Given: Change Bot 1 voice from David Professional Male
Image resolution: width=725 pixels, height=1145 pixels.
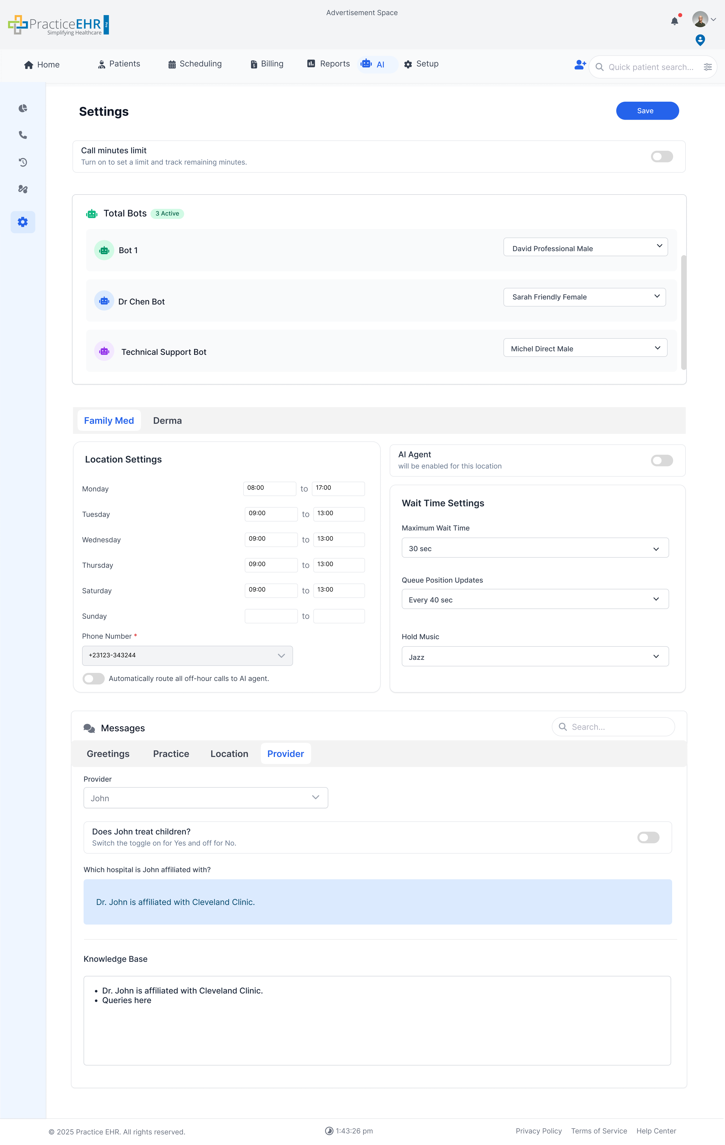Looking at the screenshot, I should 585,247.
